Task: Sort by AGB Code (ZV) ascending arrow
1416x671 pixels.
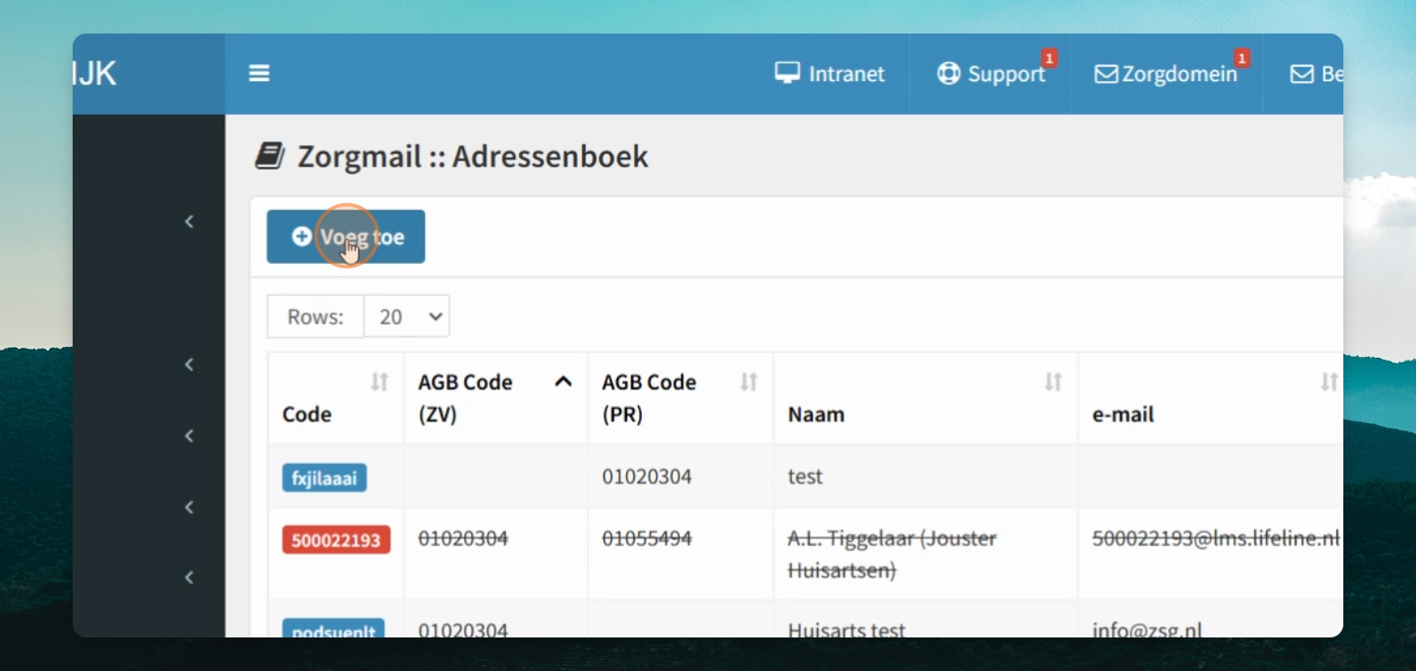Action: (x=563, y=381)
